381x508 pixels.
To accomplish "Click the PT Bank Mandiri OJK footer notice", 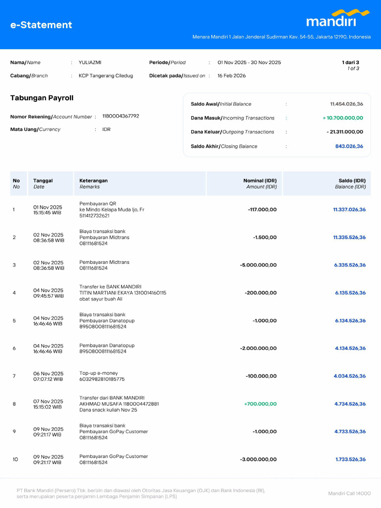I will tap(141, 494).
